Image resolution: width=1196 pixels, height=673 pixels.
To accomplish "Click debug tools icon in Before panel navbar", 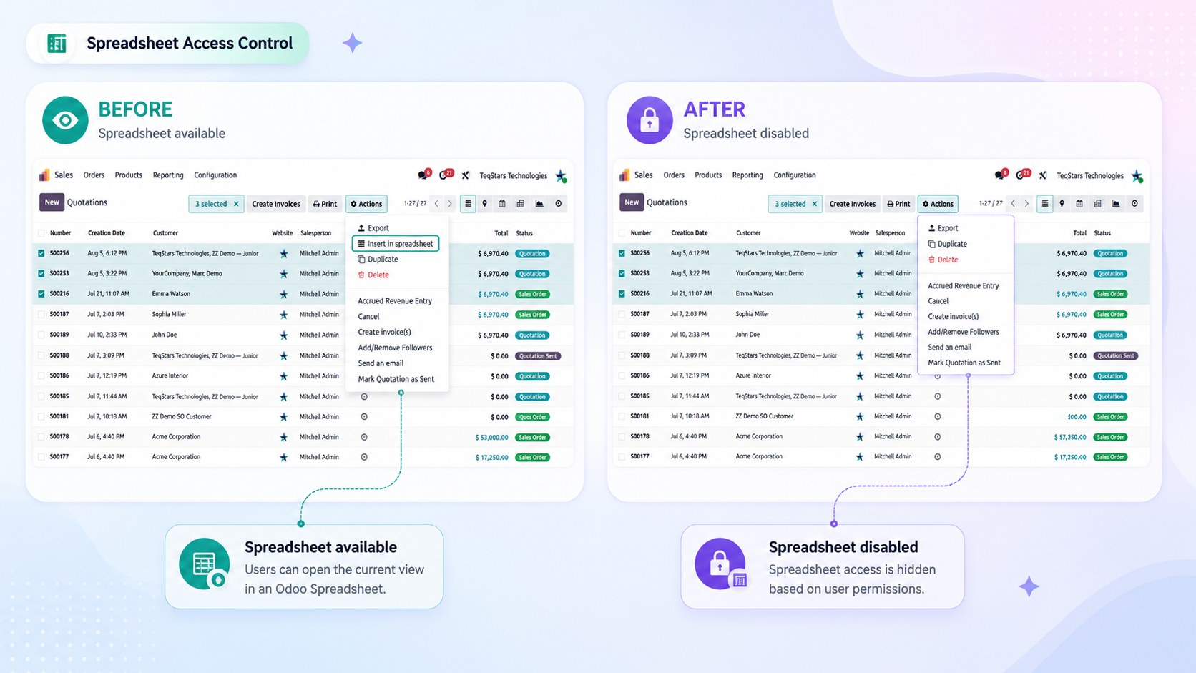I will tap(466, 175).
